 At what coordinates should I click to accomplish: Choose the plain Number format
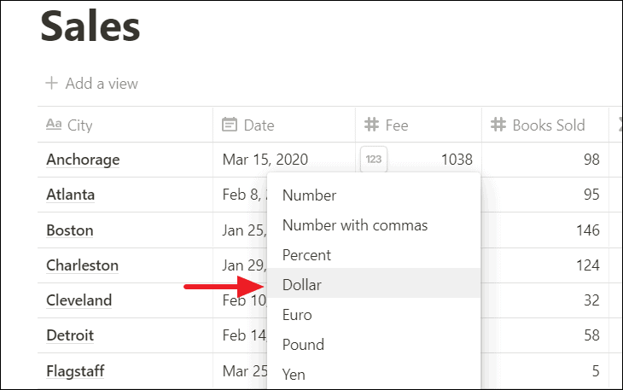[374, 195]
